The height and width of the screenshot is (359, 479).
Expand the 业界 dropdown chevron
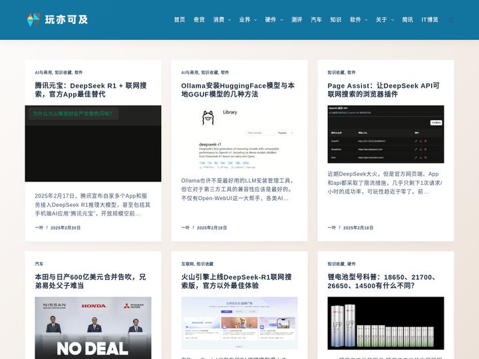click(255, 20)
